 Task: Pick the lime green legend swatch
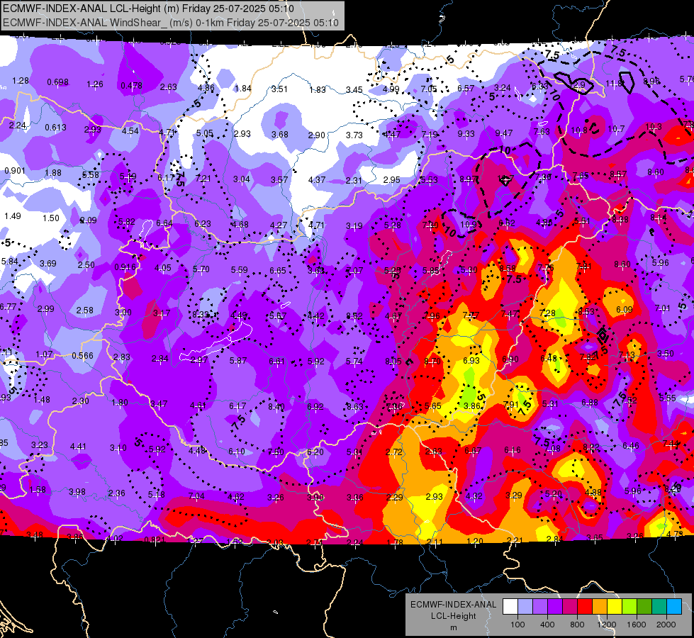(629, 607)
